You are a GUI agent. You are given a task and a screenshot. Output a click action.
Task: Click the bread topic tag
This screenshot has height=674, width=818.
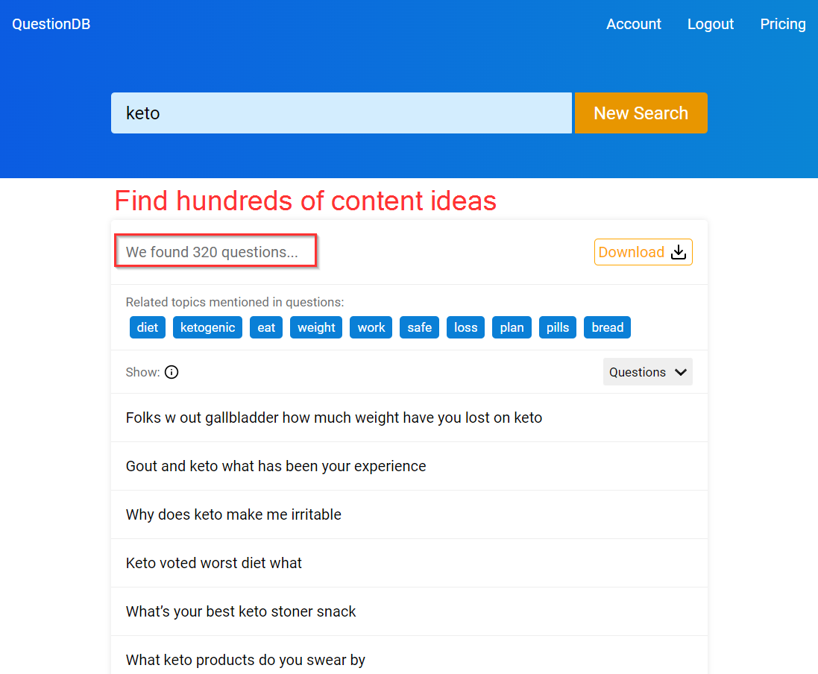(607, 327)
